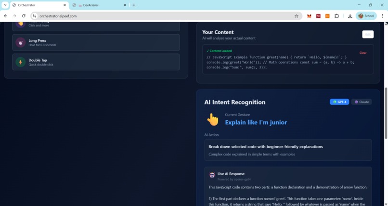Minimize the browser window
Screen dimensions: 388x206
pyautogui.click(x=359, y=5)
